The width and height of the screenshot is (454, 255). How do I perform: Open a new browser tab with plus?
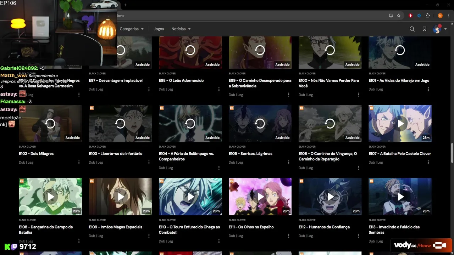(125, 5)
